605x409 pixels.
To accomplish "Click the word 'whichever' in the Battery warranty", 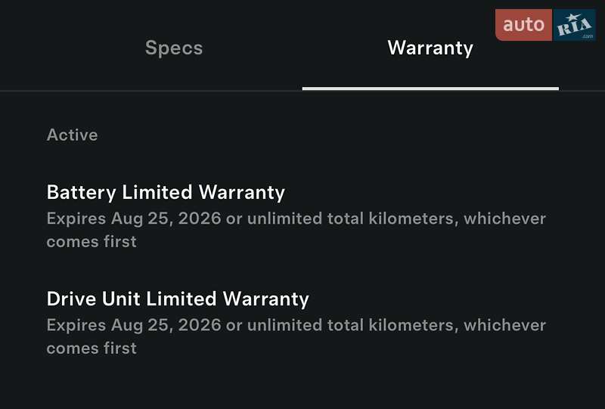I will click(x=504, y=219).
